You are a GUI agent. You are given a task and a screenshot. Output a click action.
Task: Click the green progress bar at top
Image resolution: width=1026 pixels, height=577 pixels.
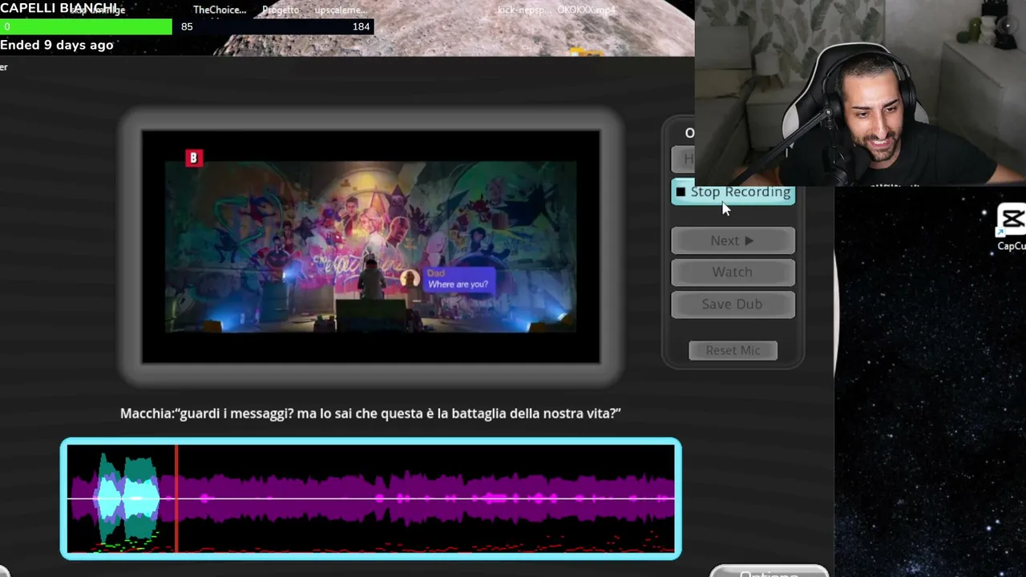[86, 26]
